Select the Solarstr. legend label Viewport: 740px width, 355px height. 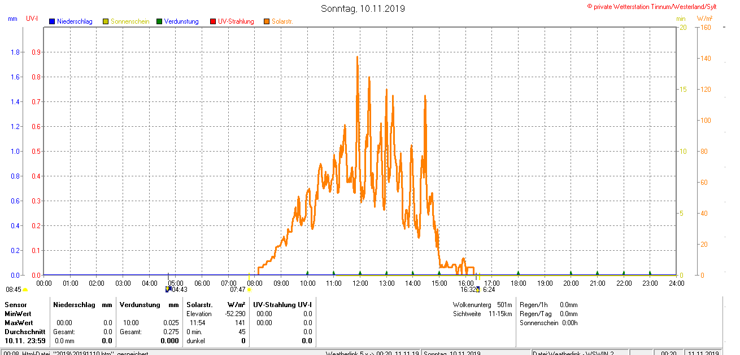(x=282, y=21)
